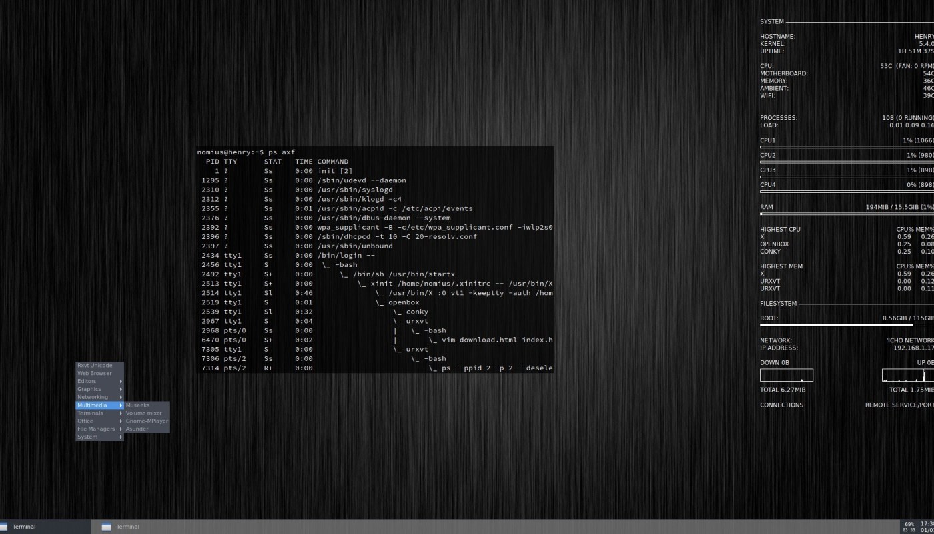
Task: Click the 'IP ADDRESS:' label in Conky
Action: click(x=779, y=348)
